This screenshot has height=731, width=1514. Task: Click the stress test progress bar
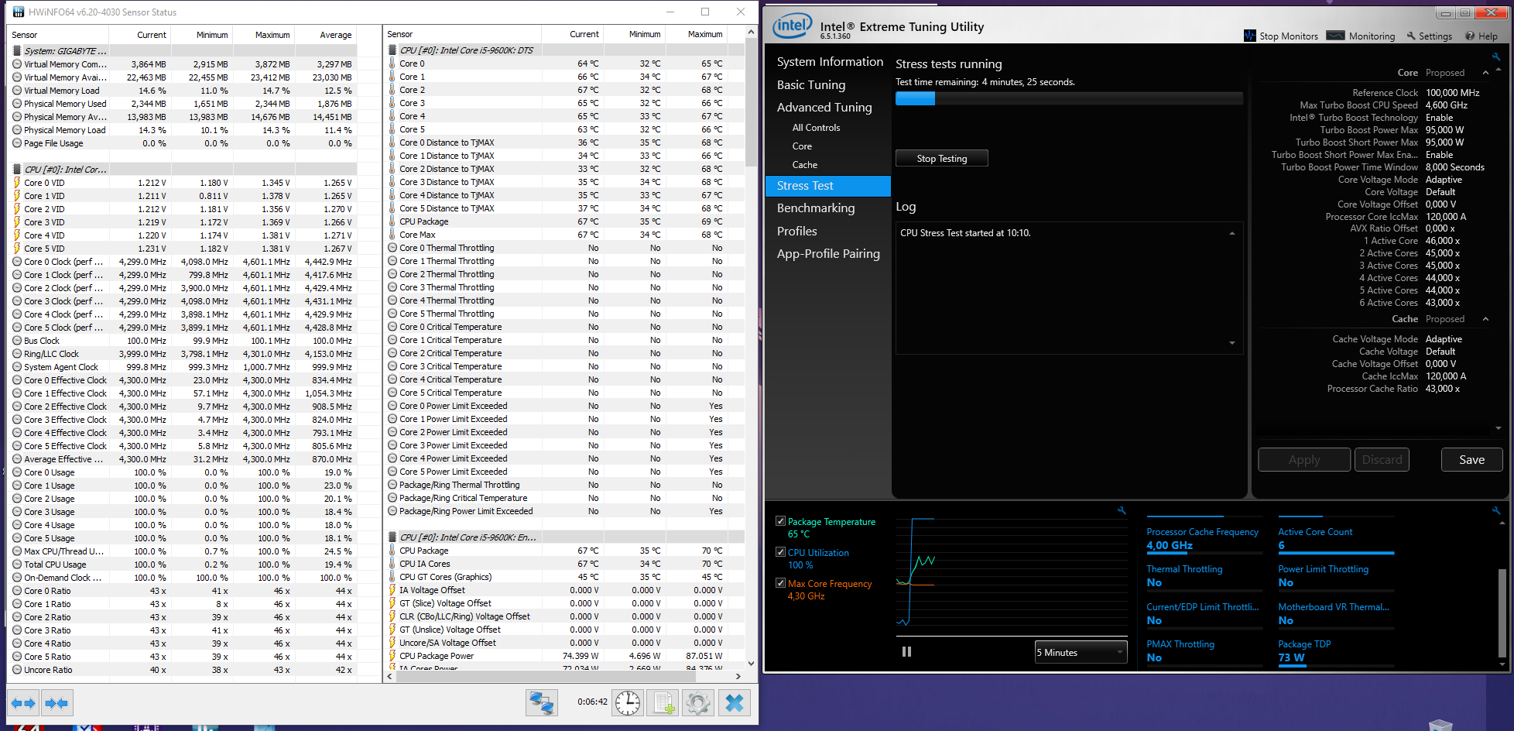pos(1069,98)
